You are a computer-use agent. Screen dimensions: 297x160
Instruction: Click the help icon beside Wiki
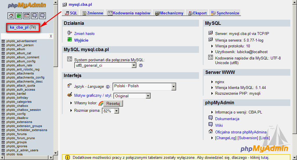[x=211, y=124]
